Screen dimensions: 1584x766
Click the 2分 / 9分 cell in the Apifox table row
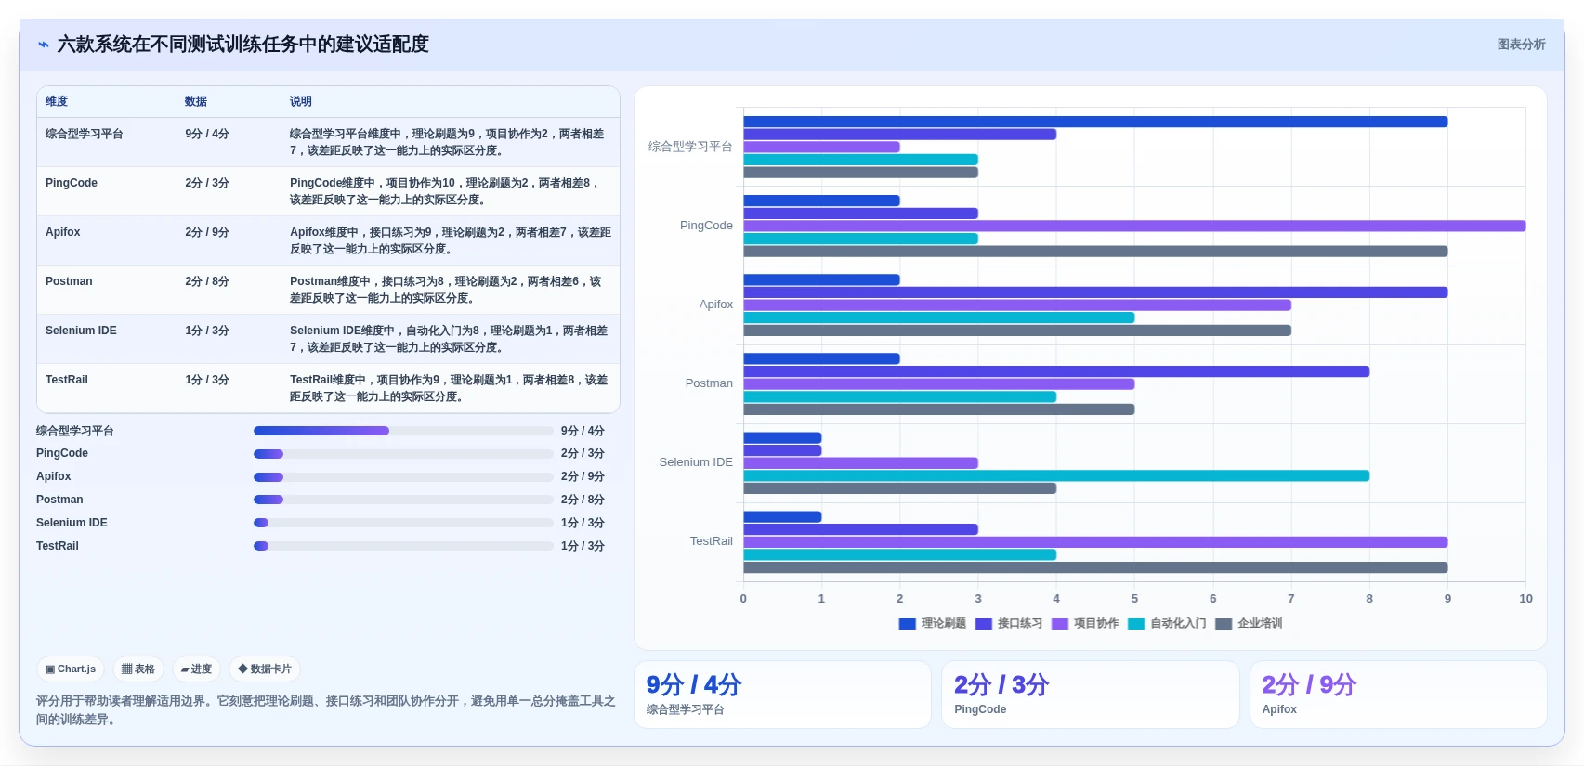[x=207, y=232]
